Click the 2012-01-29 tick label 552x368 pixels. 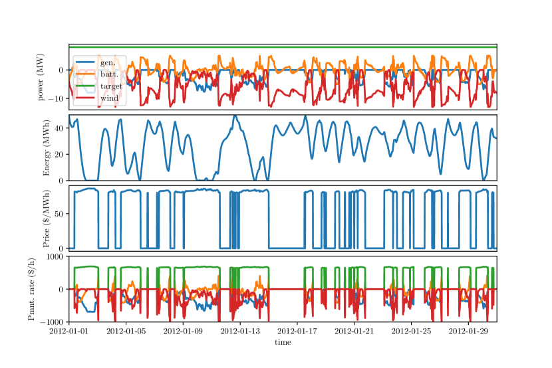pyautogui.click(x=468, y=331)
